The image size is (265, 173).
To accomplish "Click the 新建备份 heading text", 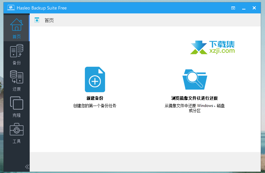I will click(x=95, y=98).
